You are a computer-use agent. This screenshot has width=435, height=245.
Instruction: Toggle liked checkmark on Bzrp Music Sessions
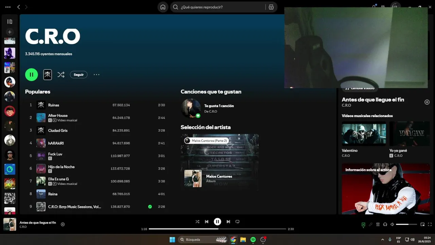150,207
